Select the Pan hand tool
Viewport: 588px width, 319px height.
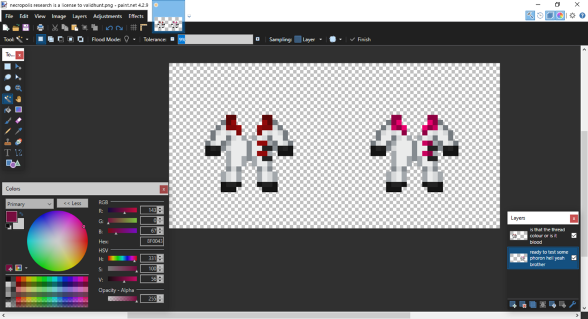[18, 99]
